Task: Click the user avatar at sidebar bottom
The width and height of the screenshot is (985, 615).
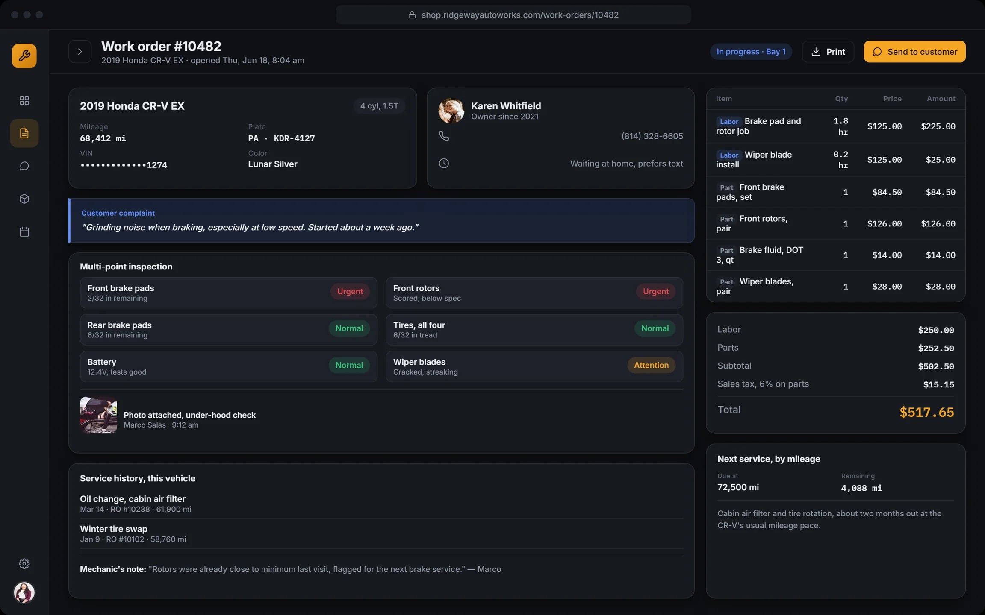Action: point(24,593)
